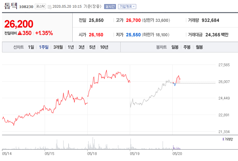The image size is (238, 161).
Task: Click the 시가 value 26,150
Action: pyautogui.click(x=96, y=35)
